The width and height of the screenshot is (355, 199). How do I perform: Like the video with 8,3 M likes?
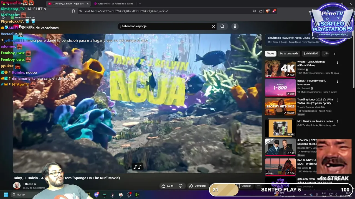[x=167, y=186]
